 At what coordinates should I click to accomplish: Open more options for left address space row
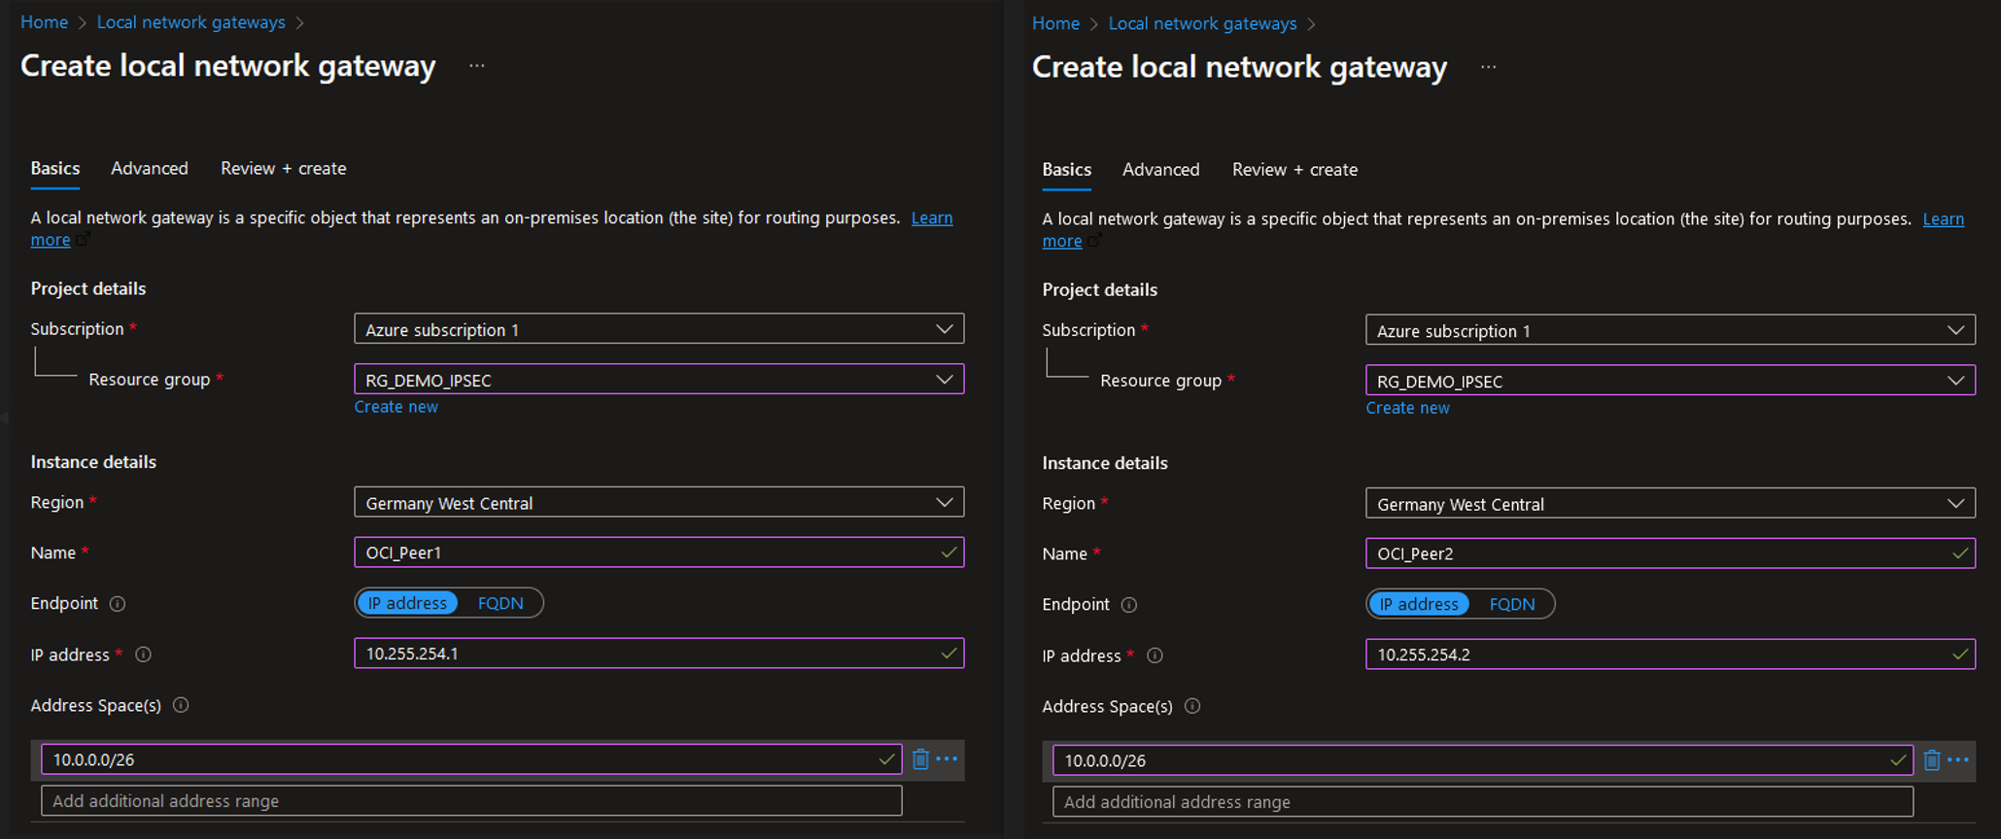947,759
